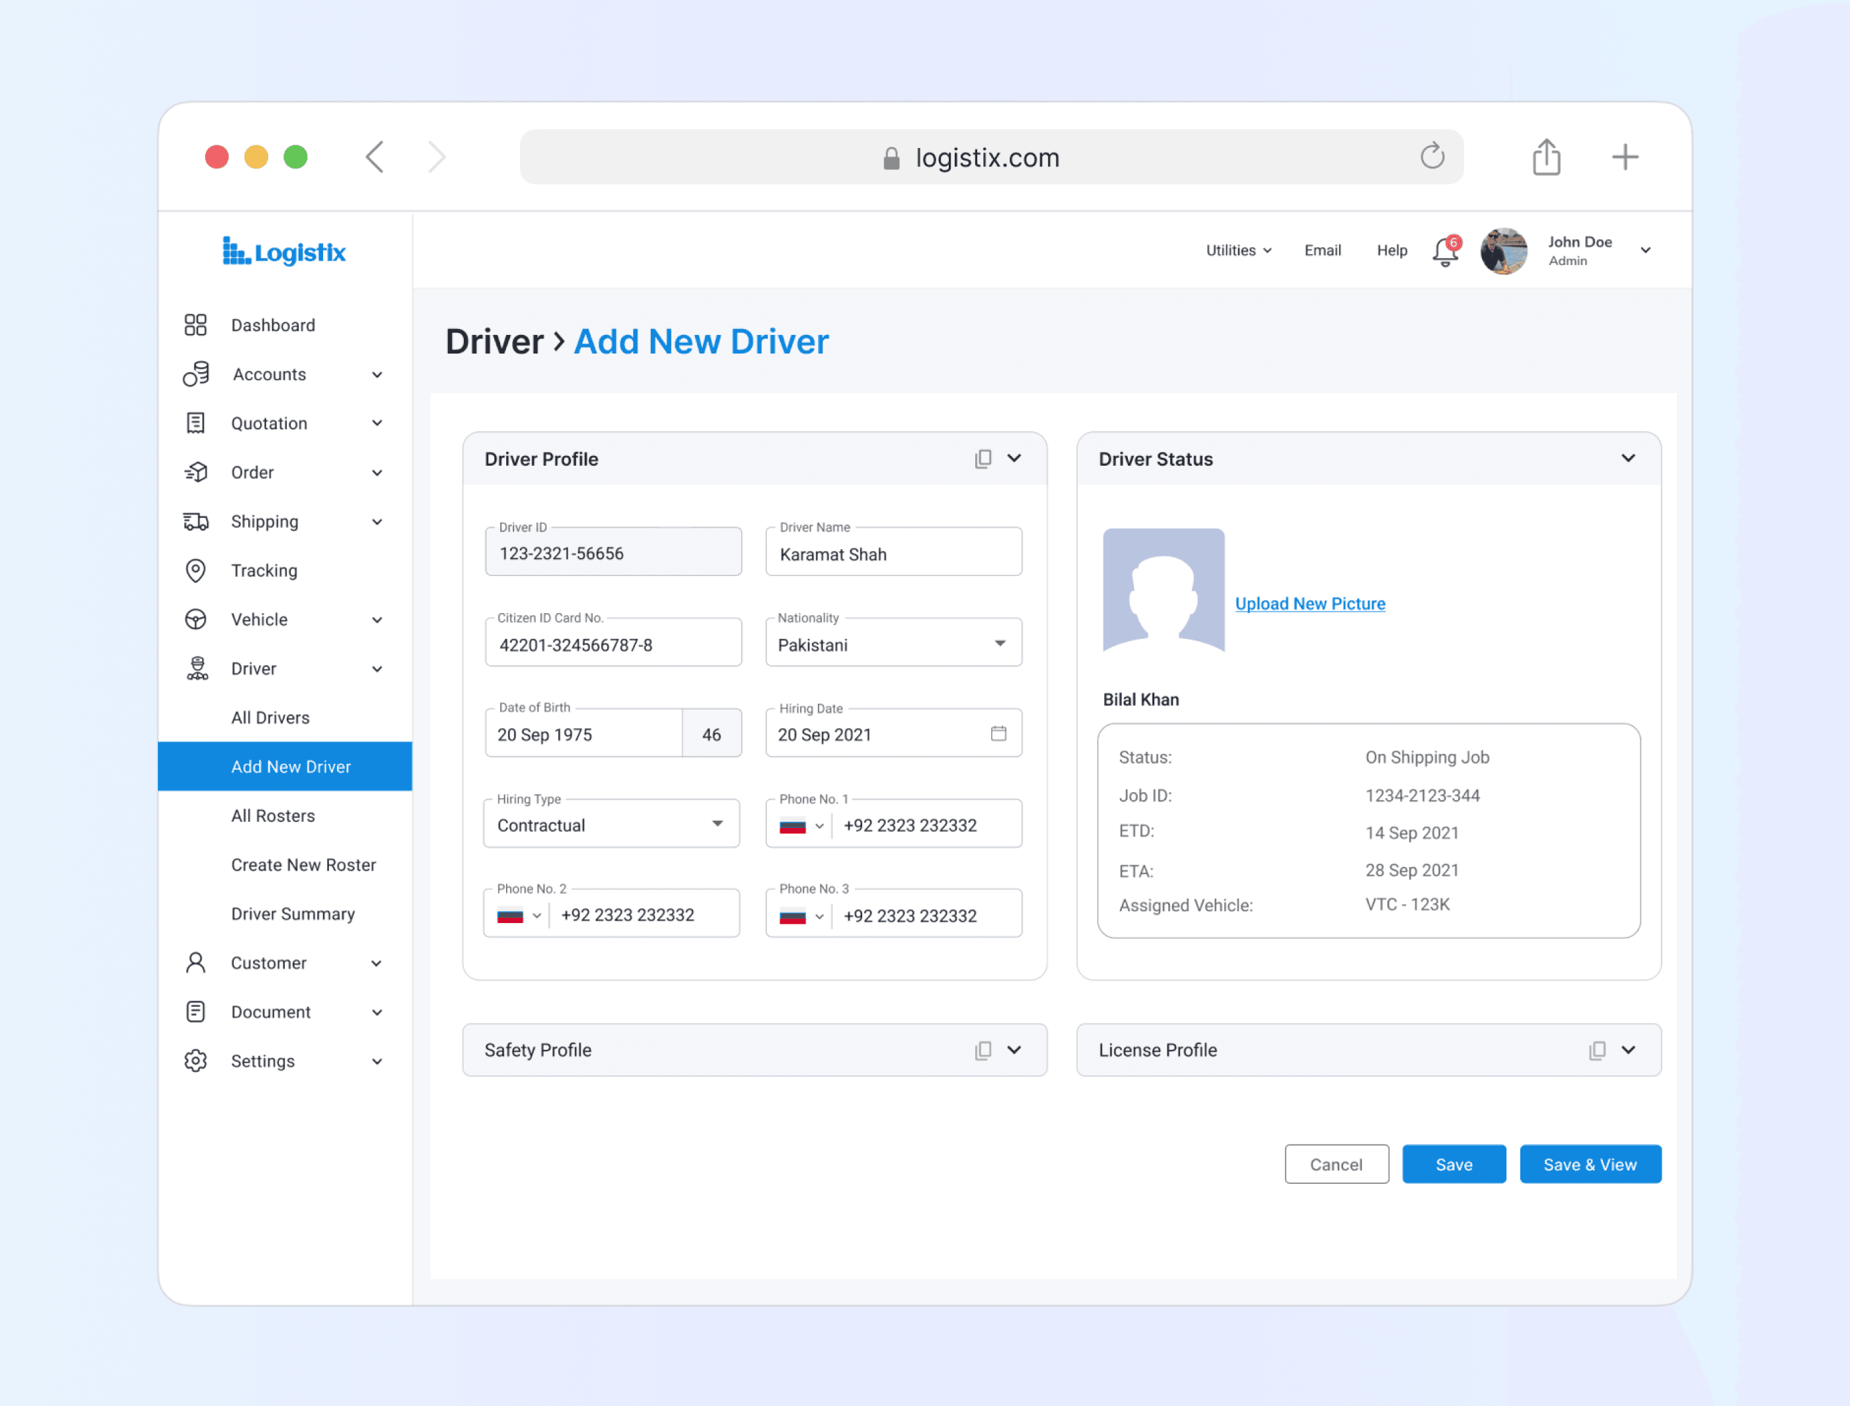
Task: Click the copy icon in License Profile header
Action: pos(1596,1051)
